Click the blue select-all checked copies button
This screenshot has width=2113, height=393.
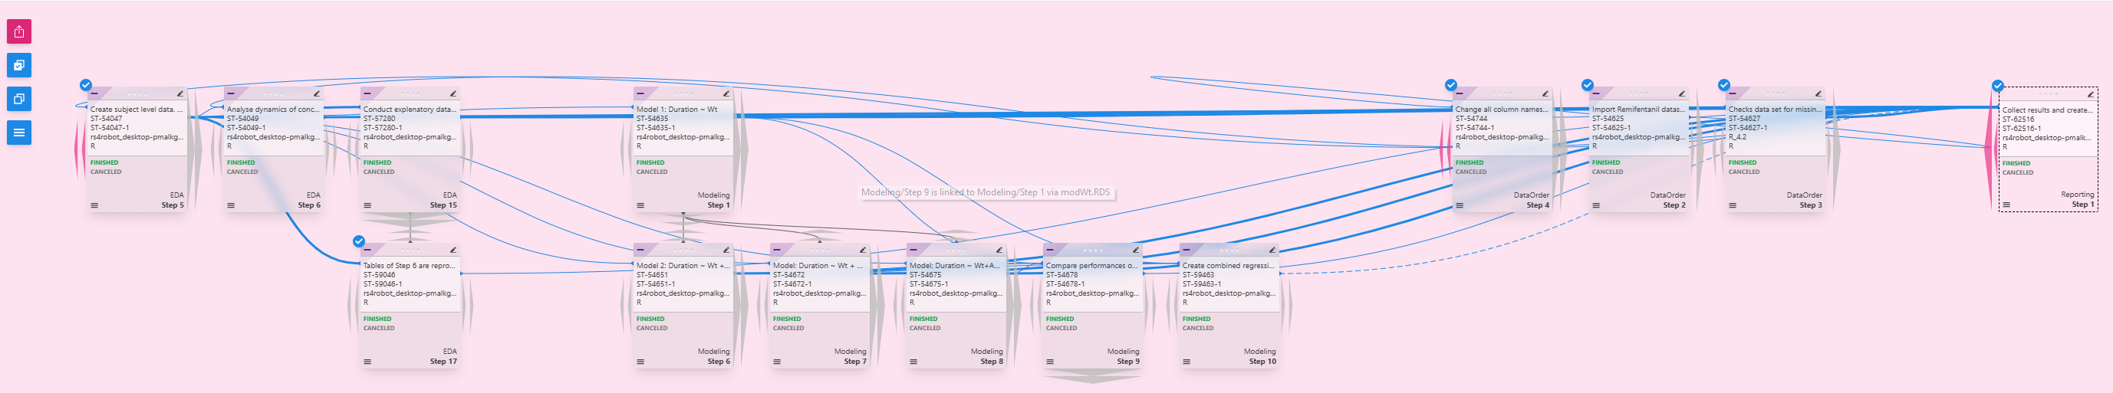tap(19, 66)
